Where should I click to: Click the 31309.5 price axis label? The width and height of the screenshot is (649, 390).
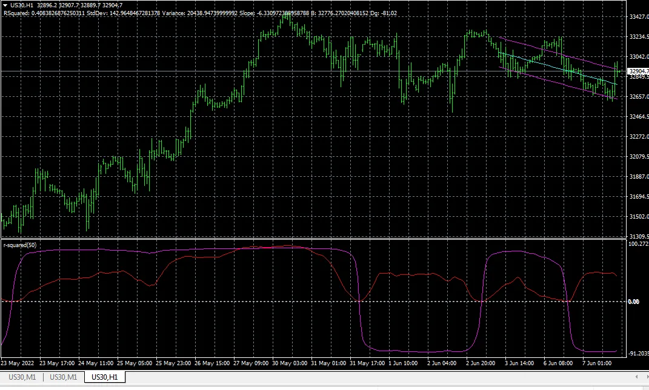point(638,236)
